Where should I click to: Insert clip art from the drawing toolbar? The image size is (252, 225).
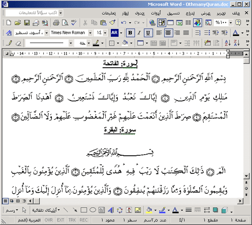(129, 210)
